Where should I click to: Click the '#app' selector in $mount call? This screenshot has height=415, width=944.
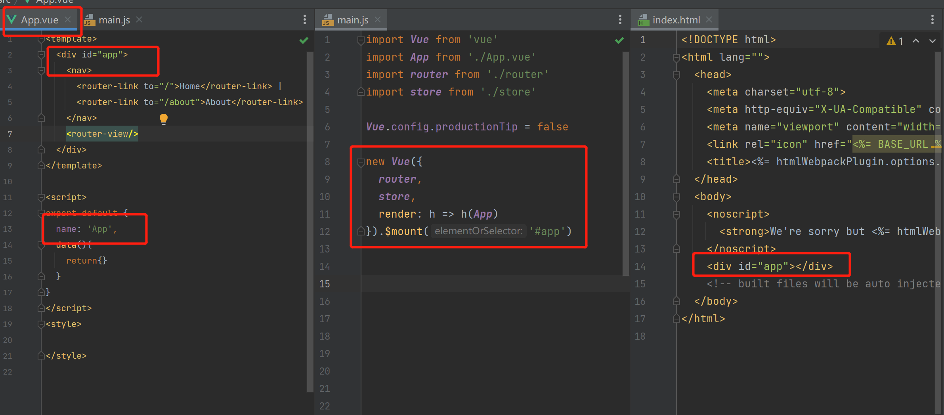pos(547,231)
